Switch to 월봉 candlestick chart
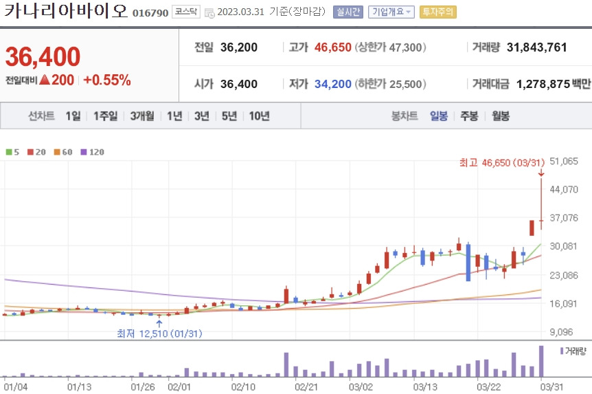 [x=501, y=116]
